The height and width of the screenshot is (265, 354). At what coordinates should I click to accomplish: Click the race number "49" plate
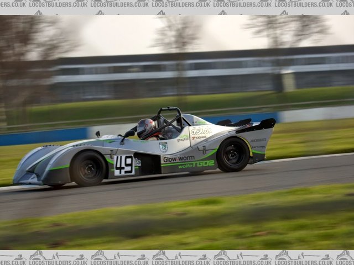point(124,165)
